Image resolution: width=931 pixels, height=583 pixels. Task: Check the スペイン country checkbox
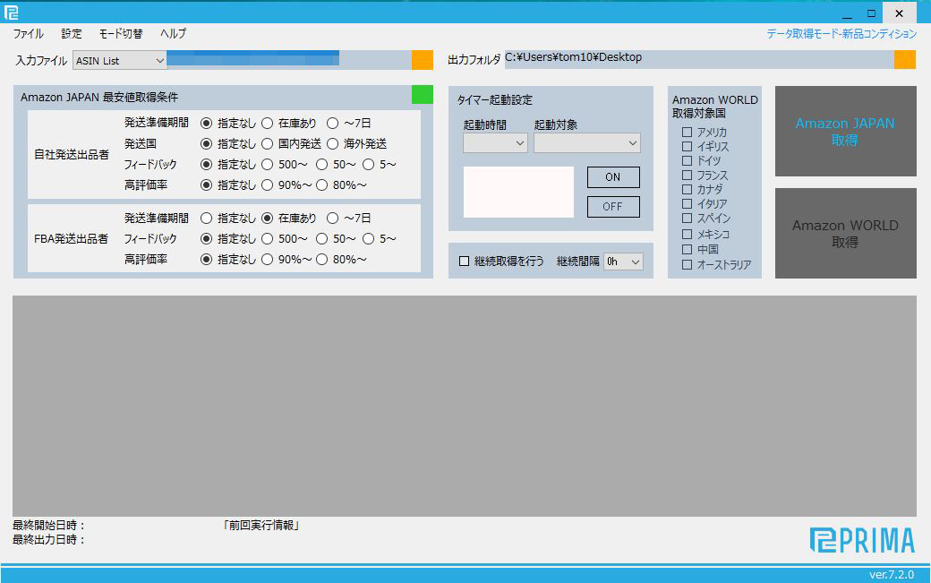click(x=687, y=218)
